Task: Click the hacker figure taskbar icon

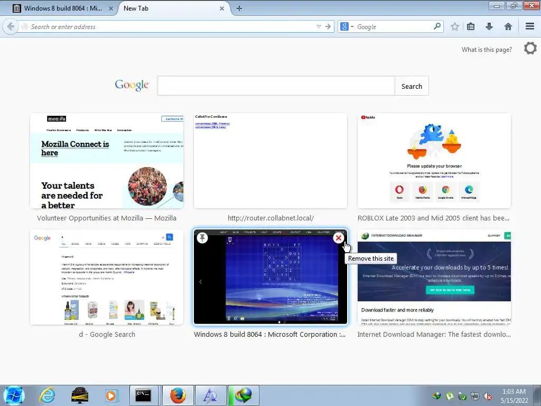Action: pyautogui.click(x=80, y=395)
